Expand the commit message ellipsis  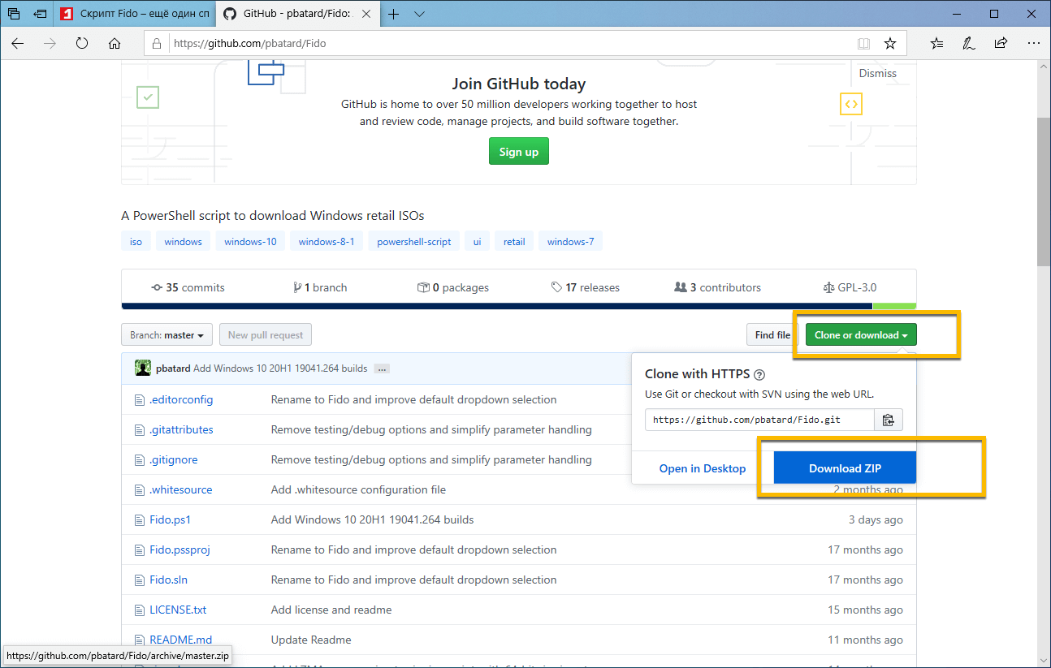[x=382, y=368]
